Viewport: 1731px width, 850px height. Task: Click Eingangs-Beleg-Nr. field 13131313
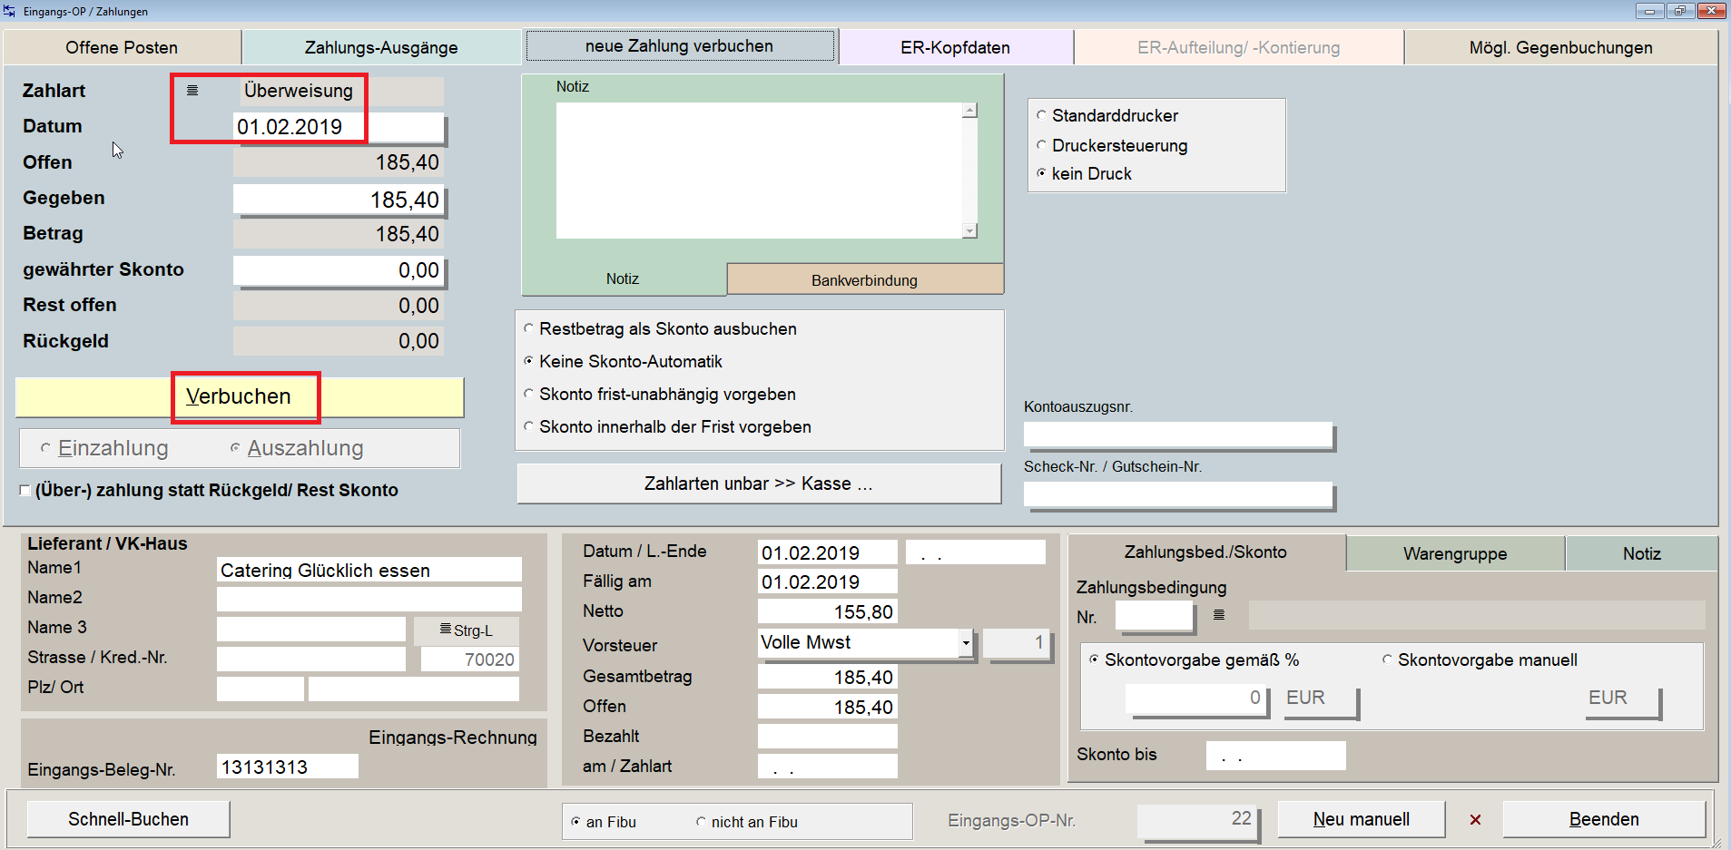click(x=288, y=767)
